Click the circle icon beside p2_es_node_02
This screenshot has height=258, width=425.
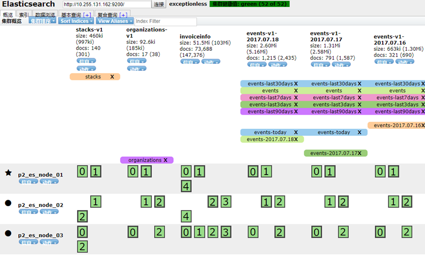point(8,203)
